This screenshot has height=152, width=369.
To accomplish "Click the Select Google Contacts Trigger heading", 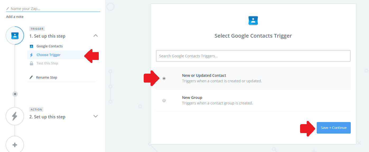I will tap(253, 36).
